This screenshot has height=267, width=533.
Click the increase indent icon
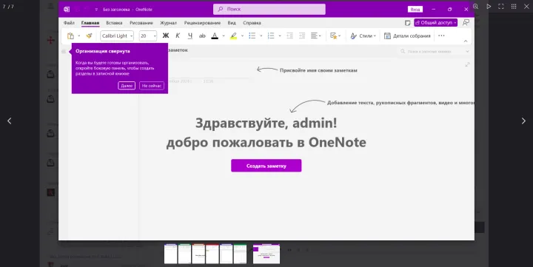[302, 36]
